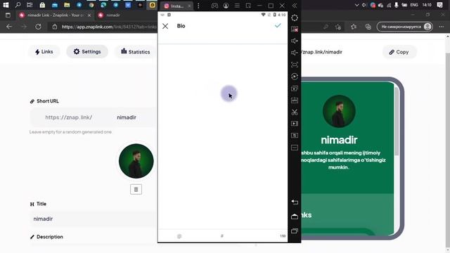
Task: Open the Links tab in Znaplink
Action: pos(44,51)
